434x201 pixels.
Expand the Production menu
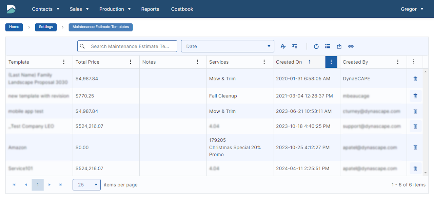pos(115,9)
